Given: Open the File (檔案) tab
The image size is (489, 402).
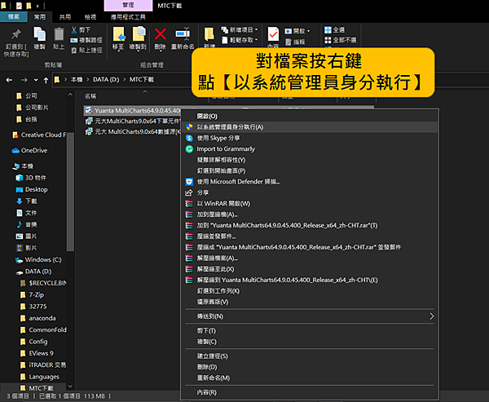Looking at the screenshot, I should pos(13,17).
